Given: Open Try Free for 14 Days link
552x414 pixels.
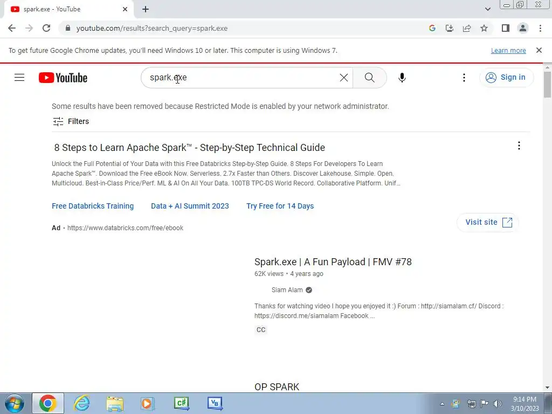Looking at the screenshot, I should tap(280, 206).
